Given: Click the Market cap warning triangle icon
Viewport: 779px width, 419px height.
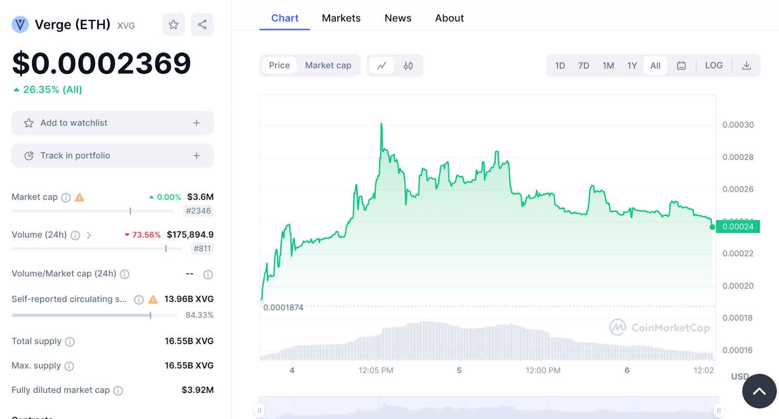Looking at the screenshot, I should [x=80, y=197].
